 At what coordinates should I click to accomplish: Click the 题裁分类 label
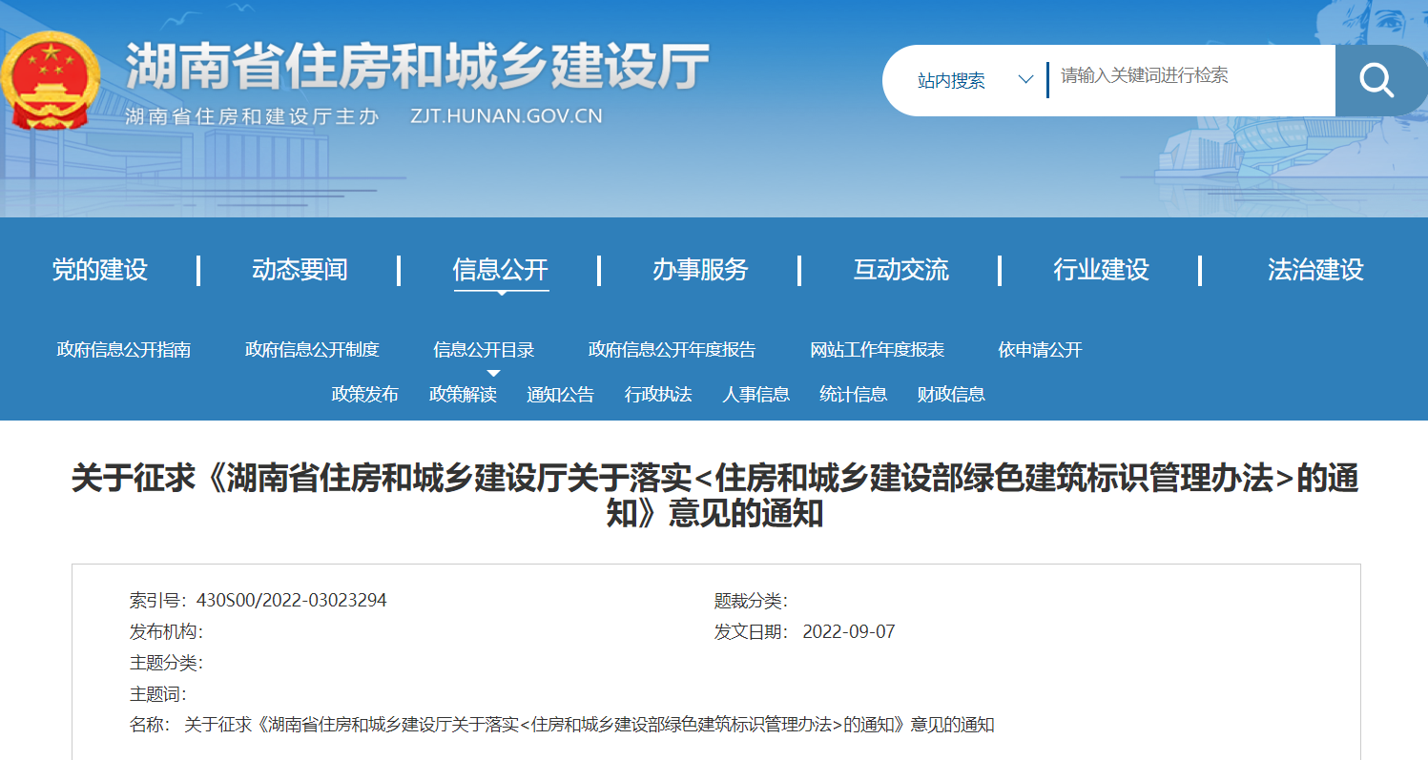click(x=751, y=601)
